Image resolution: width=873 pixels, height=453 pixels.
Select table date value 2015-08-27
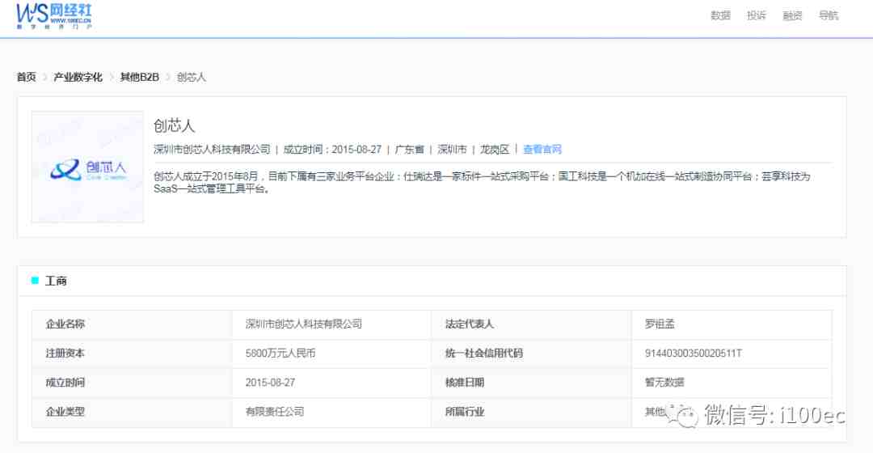(270, 383)
